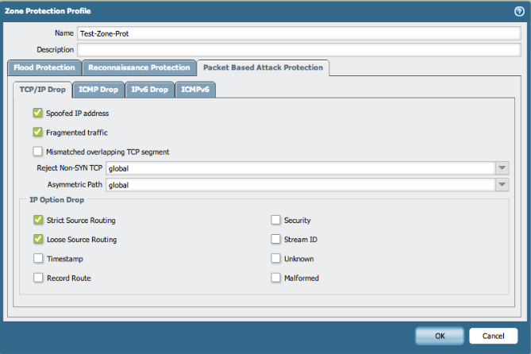Click OK to save the profile
Image resolution: width=531 pixels, height=354 pixels.
[x=440, y=336]
